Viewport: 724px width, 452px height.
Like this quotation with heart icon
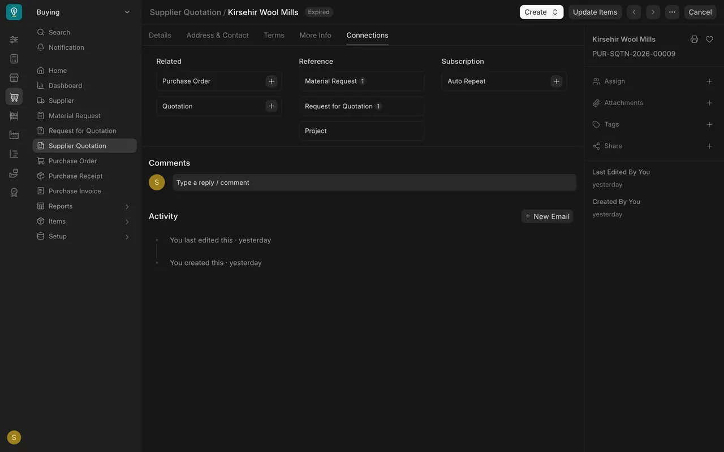[x=709, y=40]
